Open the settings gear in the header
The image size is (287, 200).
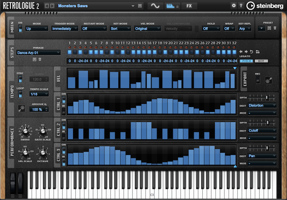[234, 6]
